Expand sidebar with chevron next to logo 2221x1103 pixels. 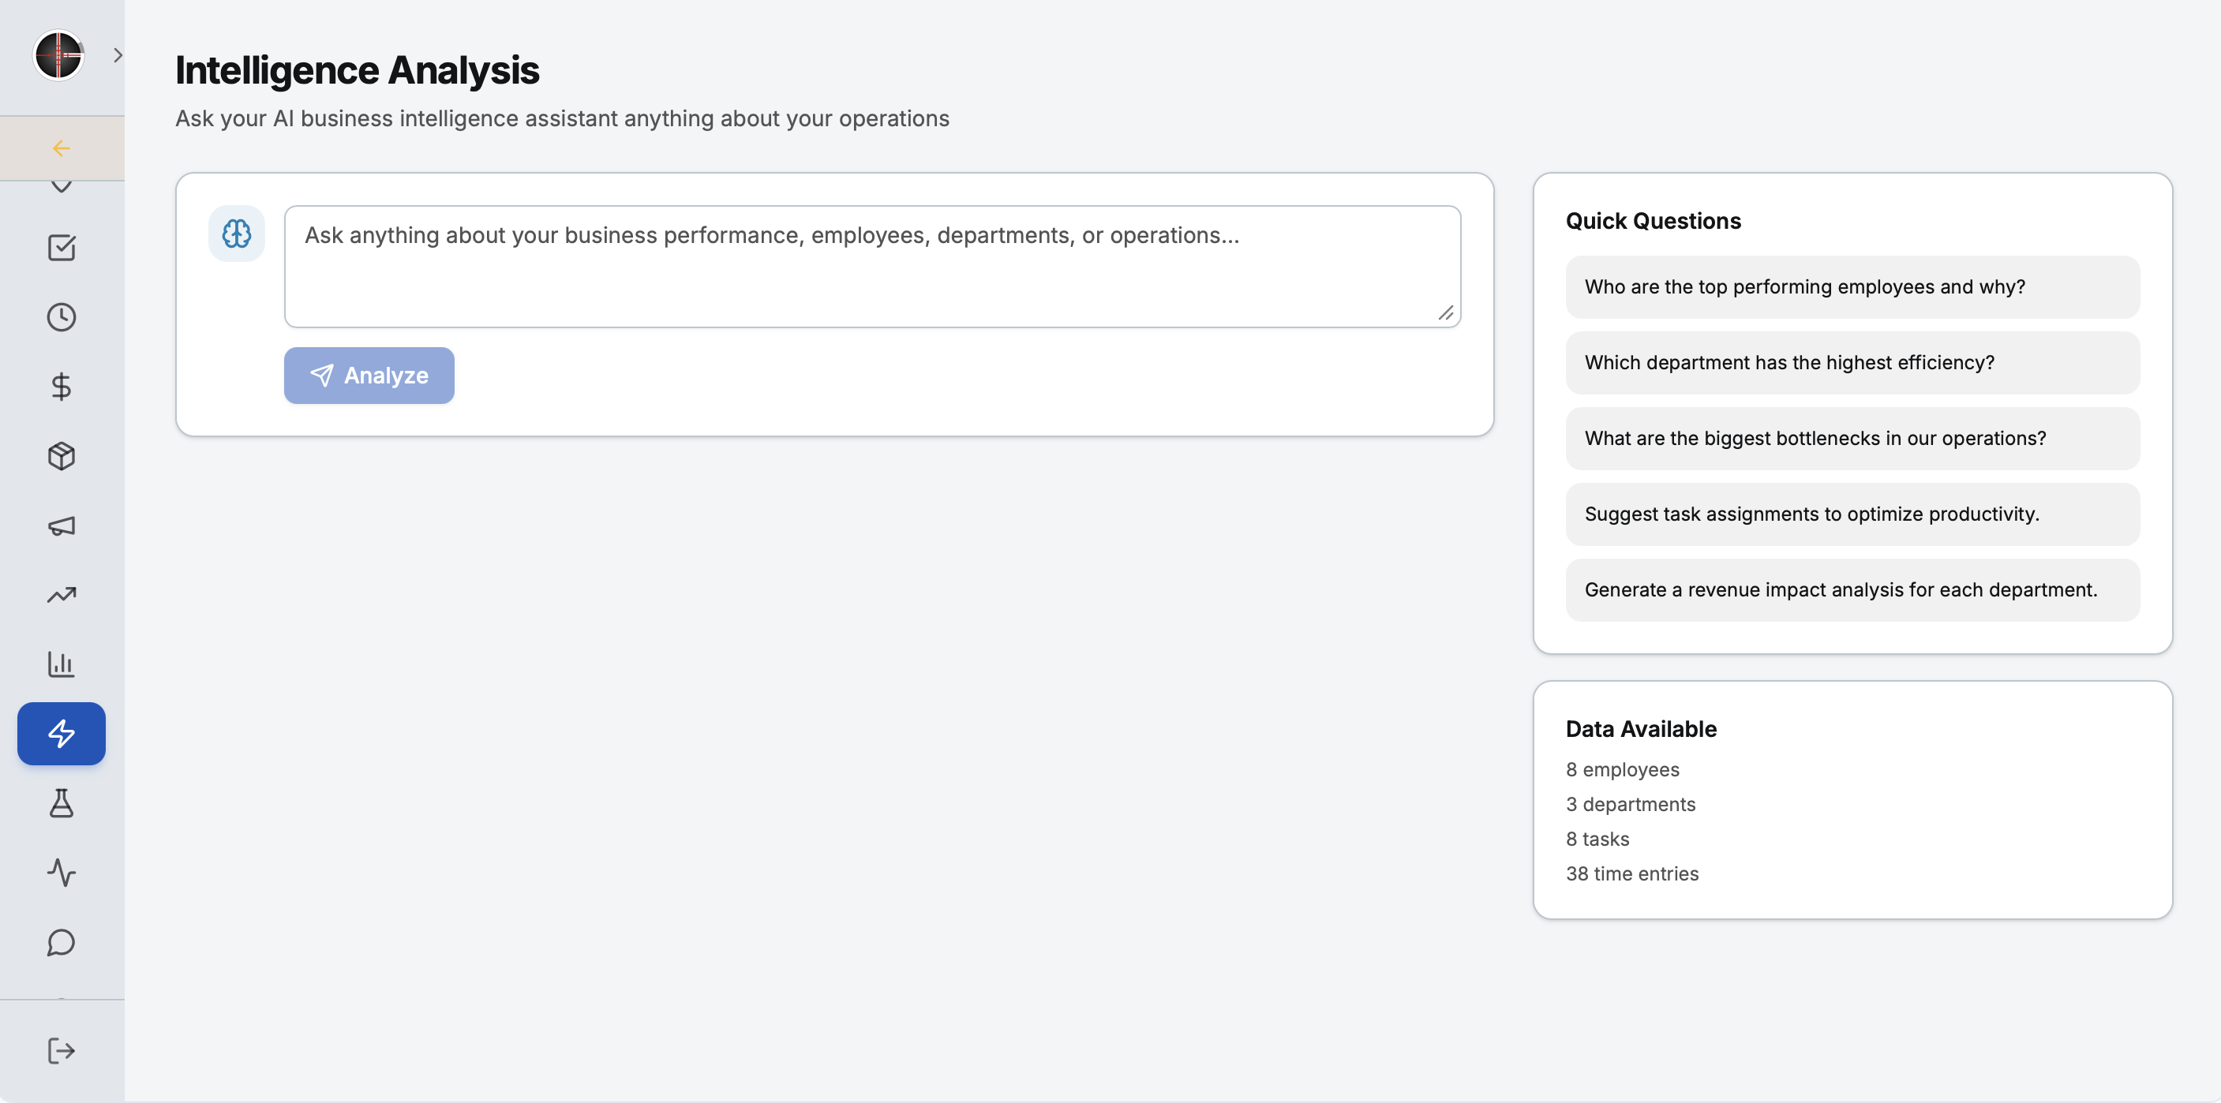[118, 55]
